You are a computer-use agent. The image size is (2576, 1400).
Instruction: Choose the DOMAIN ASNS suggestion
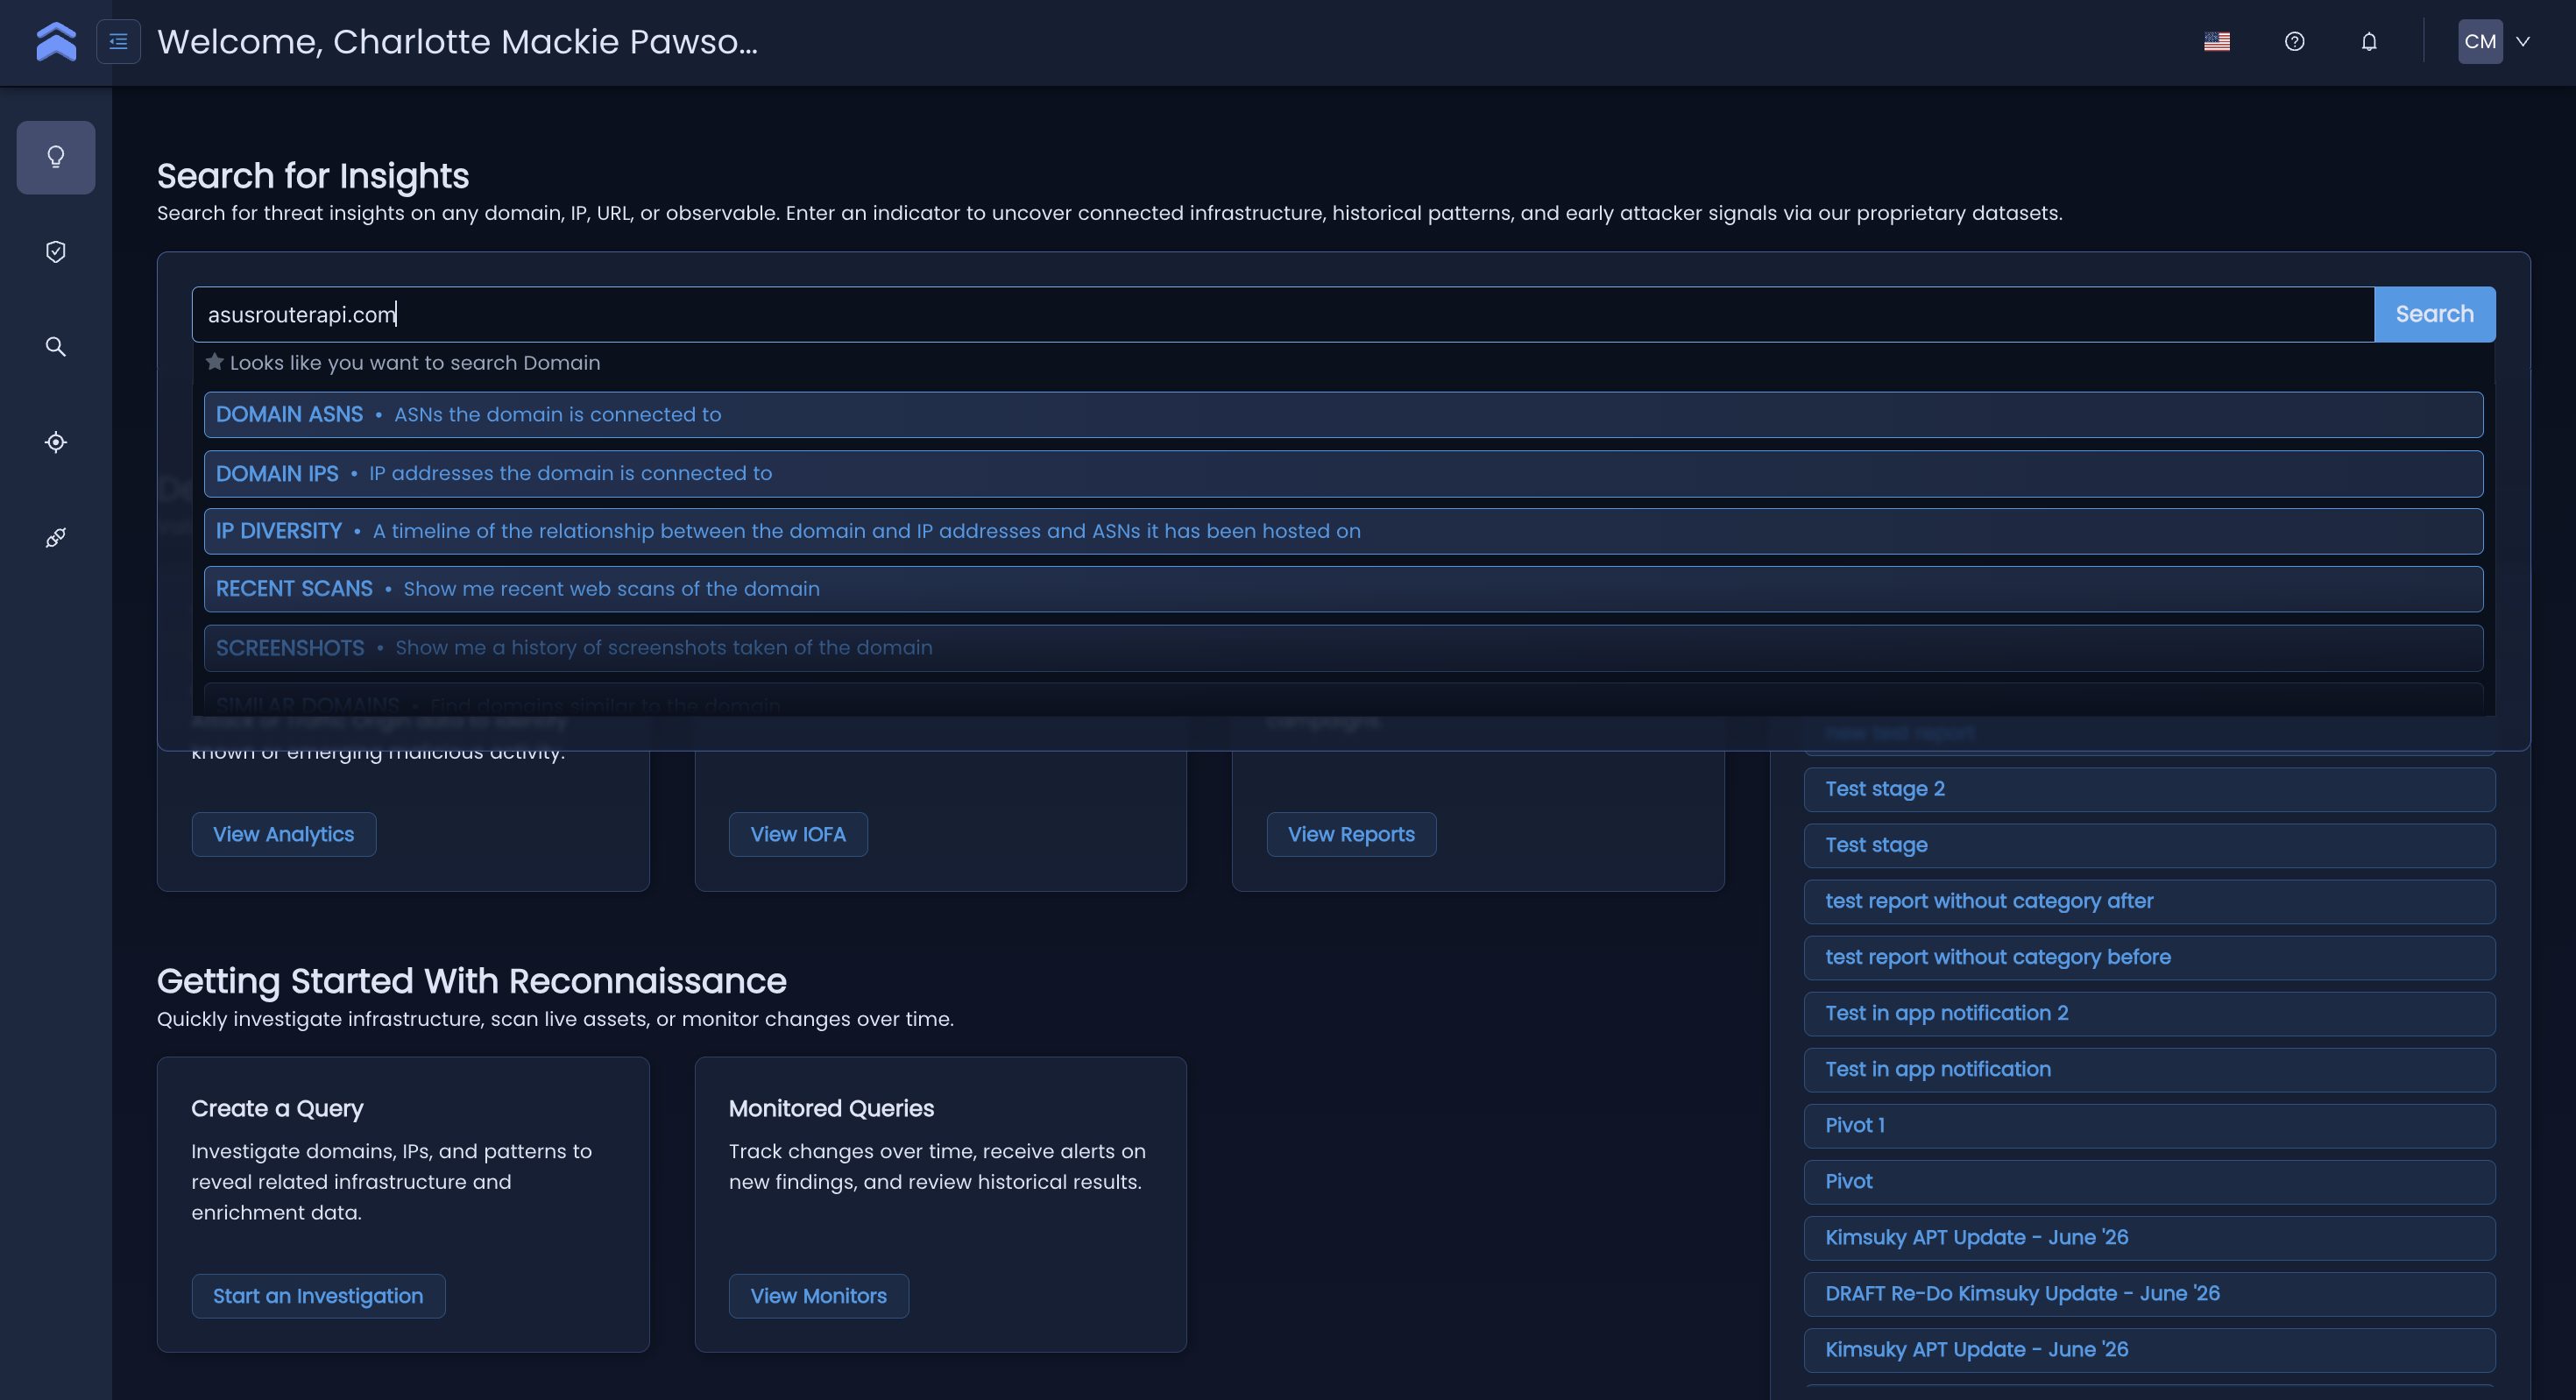click(1343, 414)
